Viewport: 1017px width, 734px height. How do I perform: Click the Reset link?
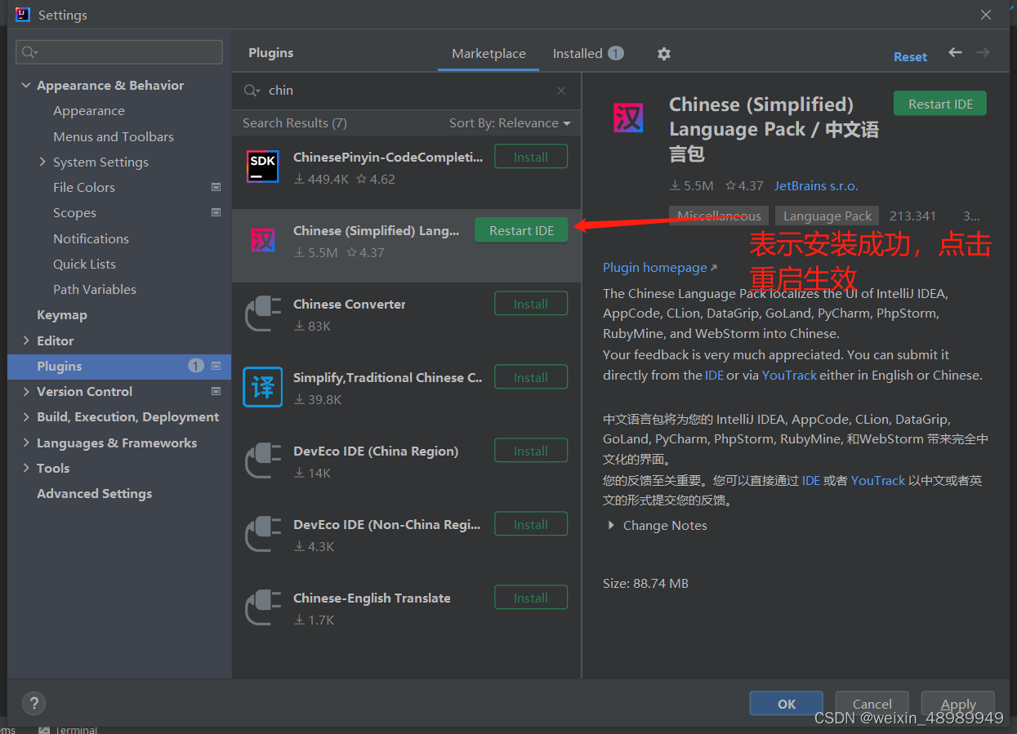[x=910, y=56]
